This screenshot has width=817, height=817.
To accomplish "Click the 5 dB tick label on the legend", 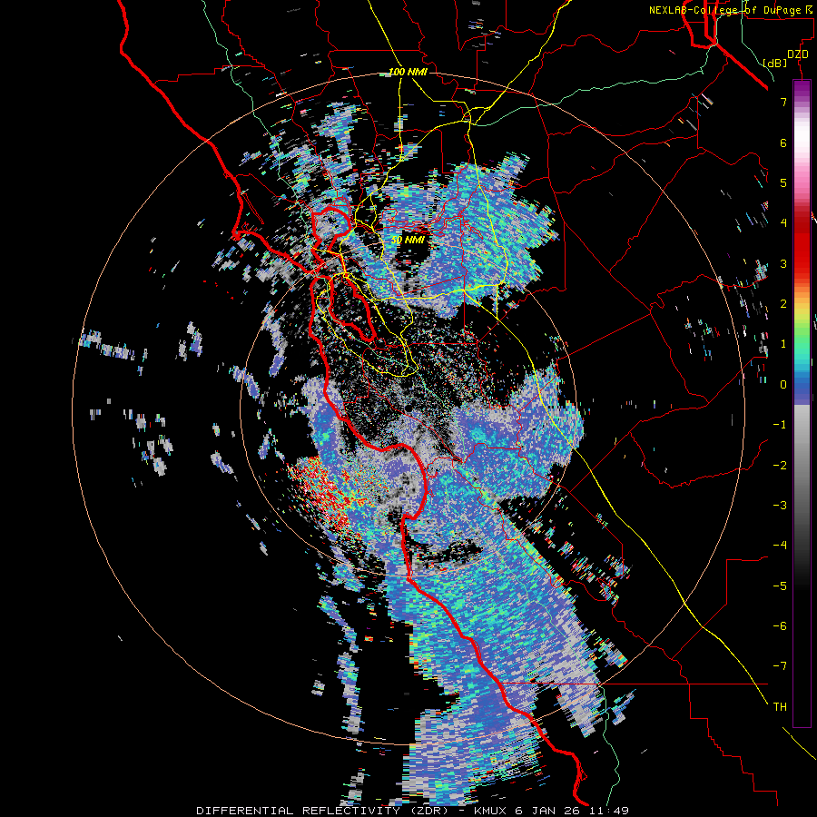I will pyautogui.click(x=783, y=182).
